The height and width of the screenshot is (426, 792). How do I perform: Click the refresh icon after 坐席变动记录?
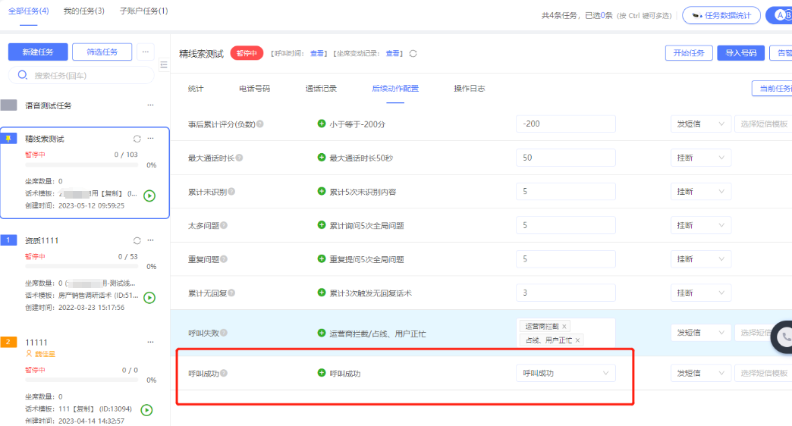[x=413, y=54]
